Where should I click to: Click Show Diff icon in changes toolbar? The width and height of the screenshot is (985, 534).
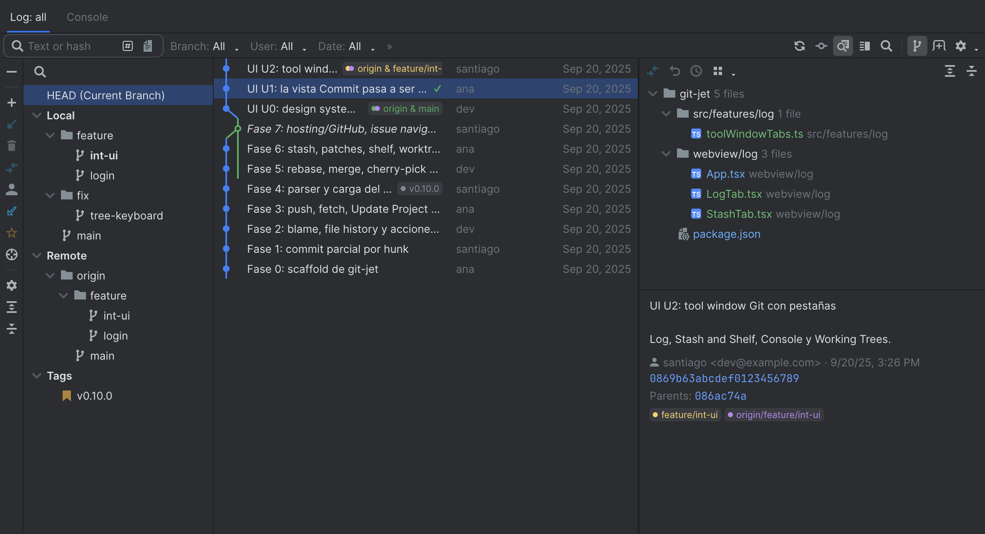(x=653, y=71)
